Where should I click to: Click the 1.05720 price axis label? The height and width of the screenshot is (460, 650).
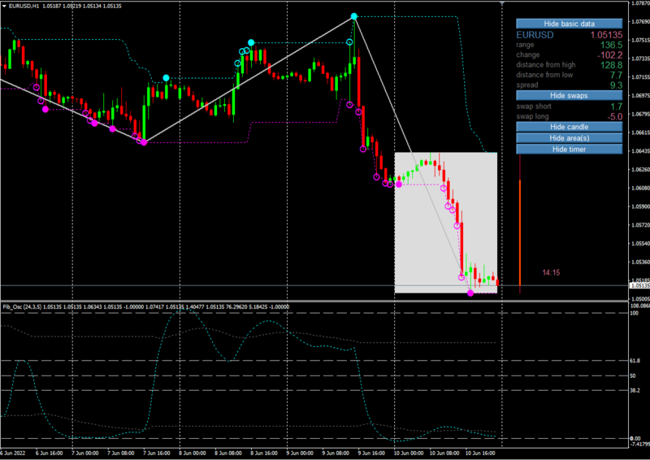[640, 225]
